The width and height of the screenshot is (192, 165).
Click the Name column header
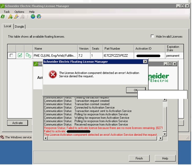coord(55,48)
